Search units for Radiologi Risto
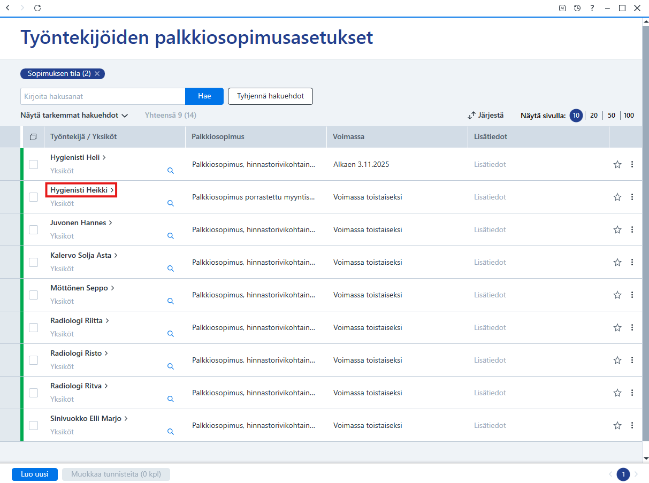This screenshot has width=649, height=483. 171,366
